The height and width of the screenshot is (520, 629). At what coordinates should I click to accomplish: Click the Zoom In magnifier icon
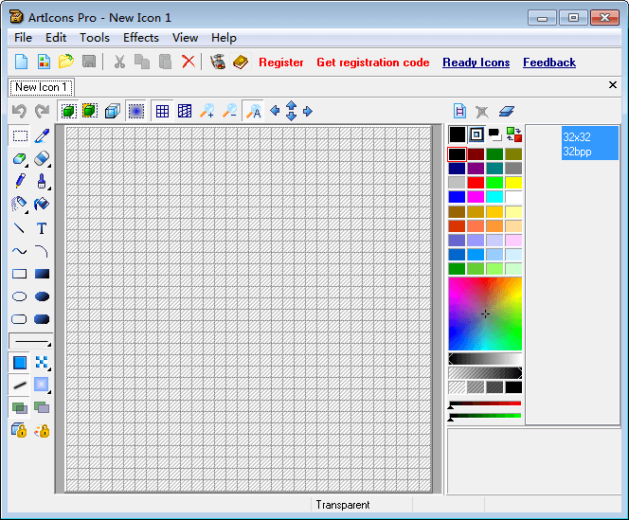(x=207, y=112)
